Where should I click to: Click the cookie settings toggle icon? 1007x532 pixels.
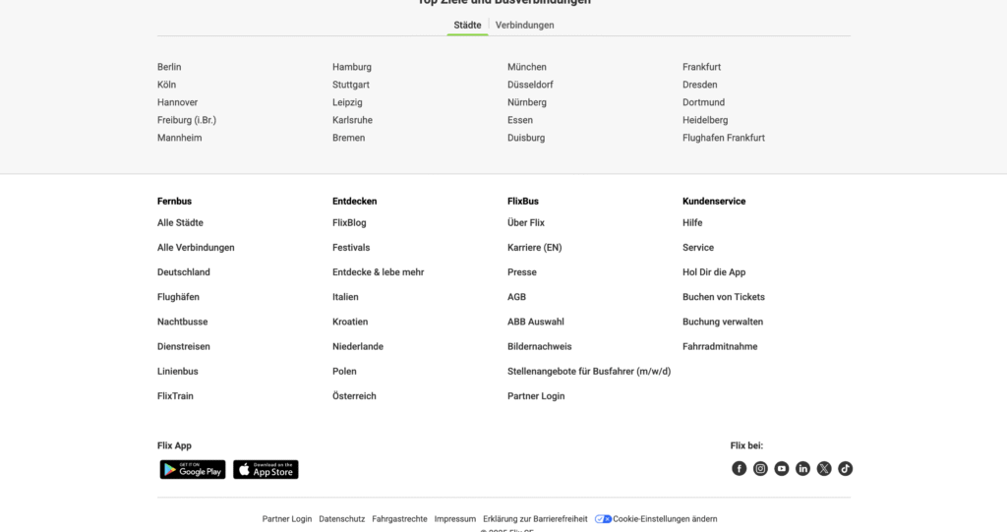(x=603, y=519)
